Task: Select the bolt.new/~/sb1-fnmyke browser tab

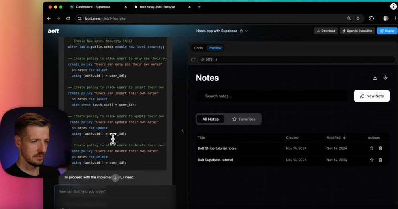Action: (x=157, y=7)
